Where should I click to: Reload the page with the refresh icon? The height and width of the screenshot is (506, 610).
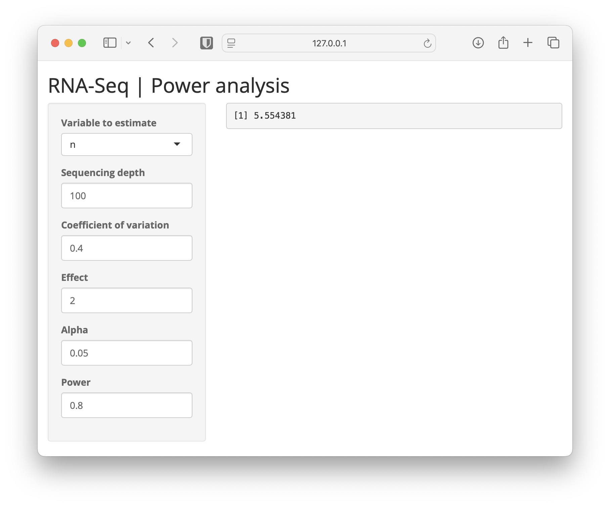click(x=427, y=43)
